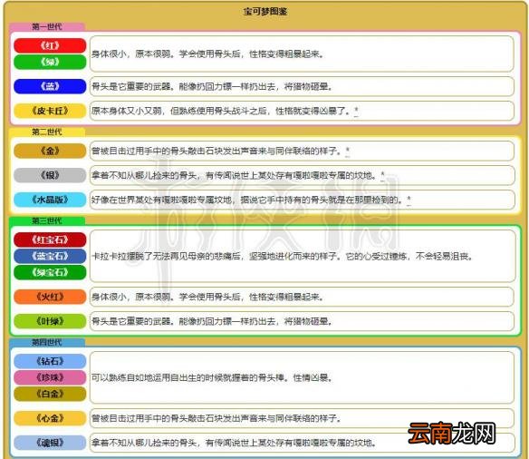Click the asterisk note after the 皮卡丘 entry
The image size is (529, 459).
[x=356, y=111]
